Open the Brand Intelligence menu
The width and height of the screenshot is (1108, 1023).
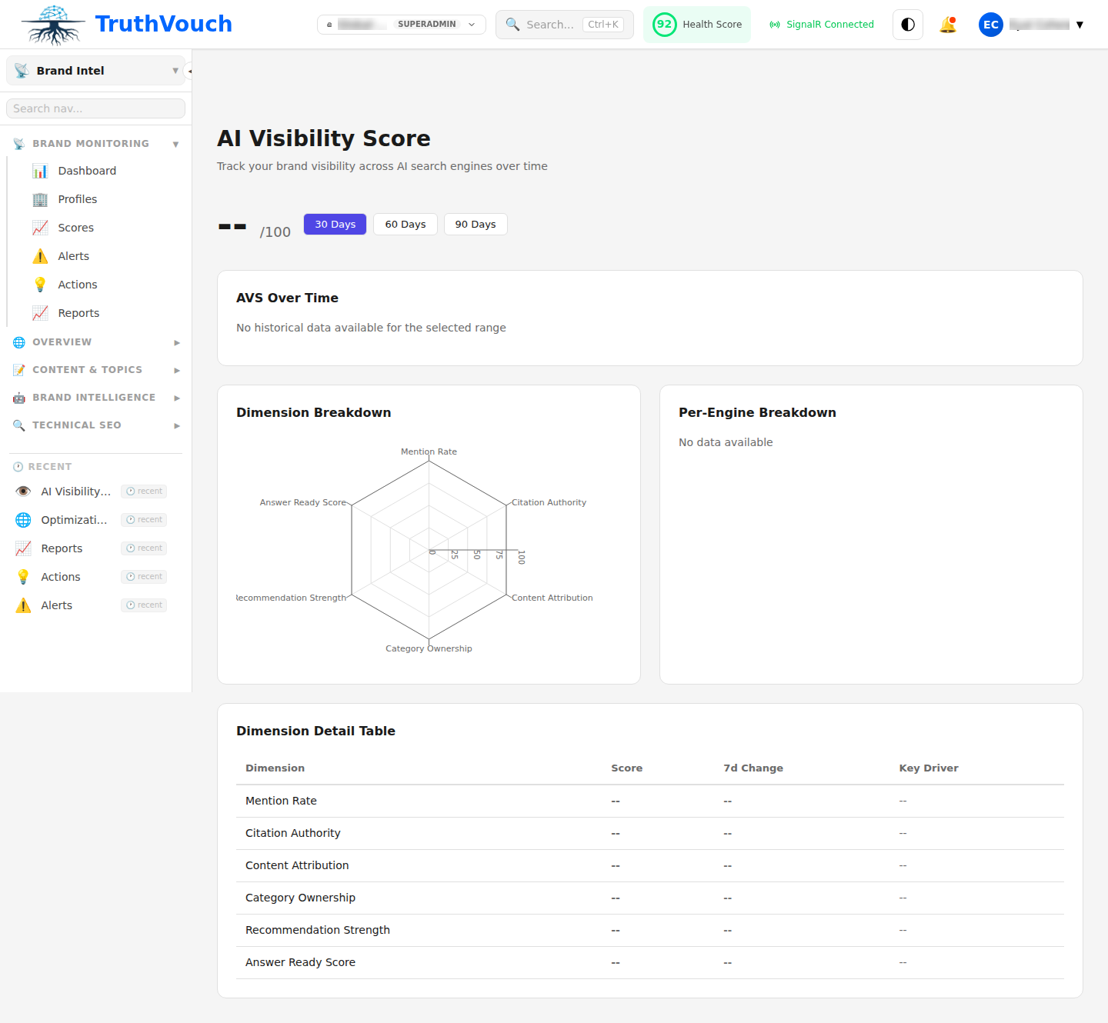coord(94,397)
